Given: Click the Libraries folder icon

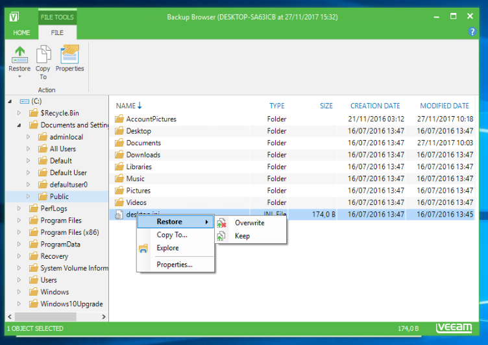Looking at the screenshot, I should point(119,167).
